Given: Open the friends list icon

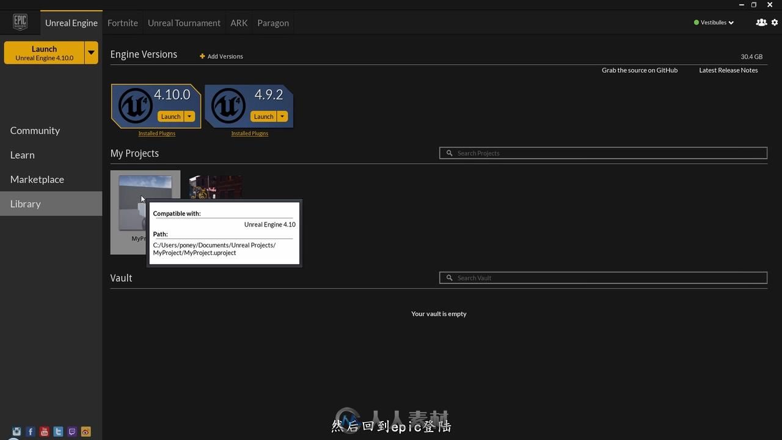Looking at the screenshot, I should coord(761,23).
